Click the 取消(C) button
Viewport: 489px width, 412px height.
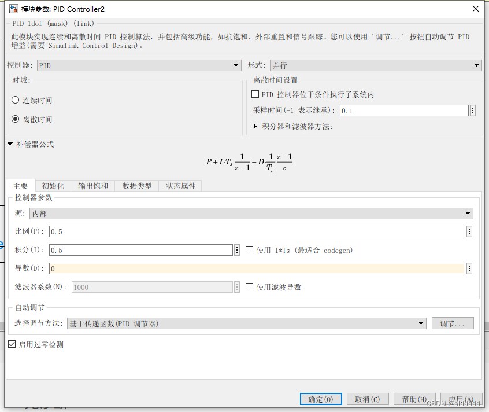[368, 399]
